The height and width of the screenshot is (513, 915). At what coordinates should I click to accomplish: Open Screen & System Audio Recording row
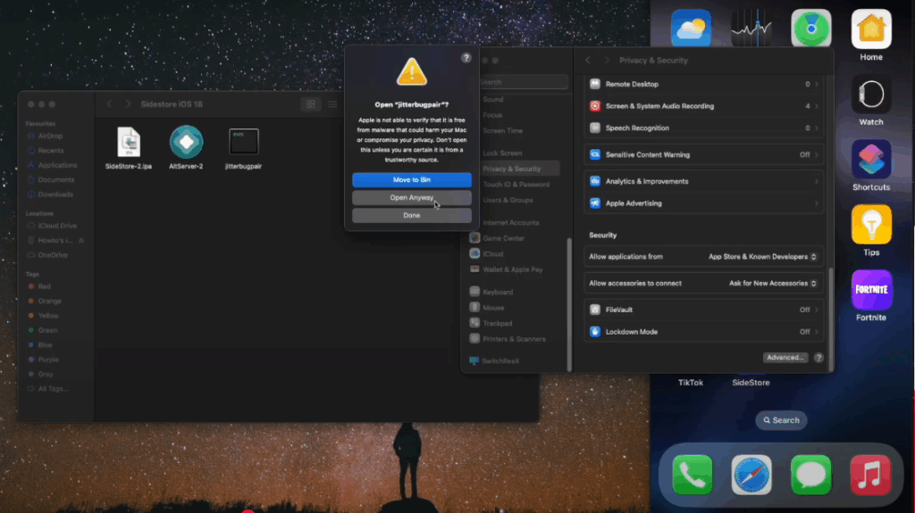pos(704,106)
